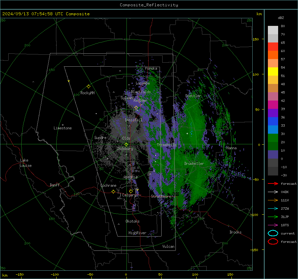This screenshot has height=279, width=298.
Task: Click the orange 111V arrow legend icon
Action: (x=273, y=200)
